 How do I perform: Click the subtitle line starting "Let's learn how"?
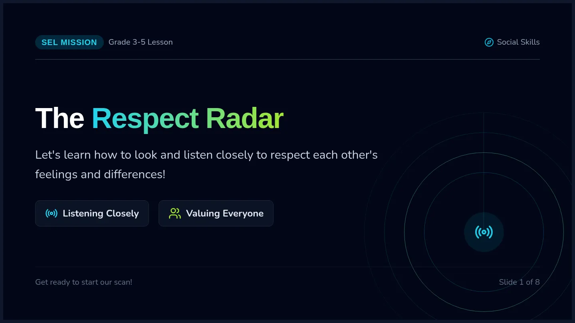point(206,155)
